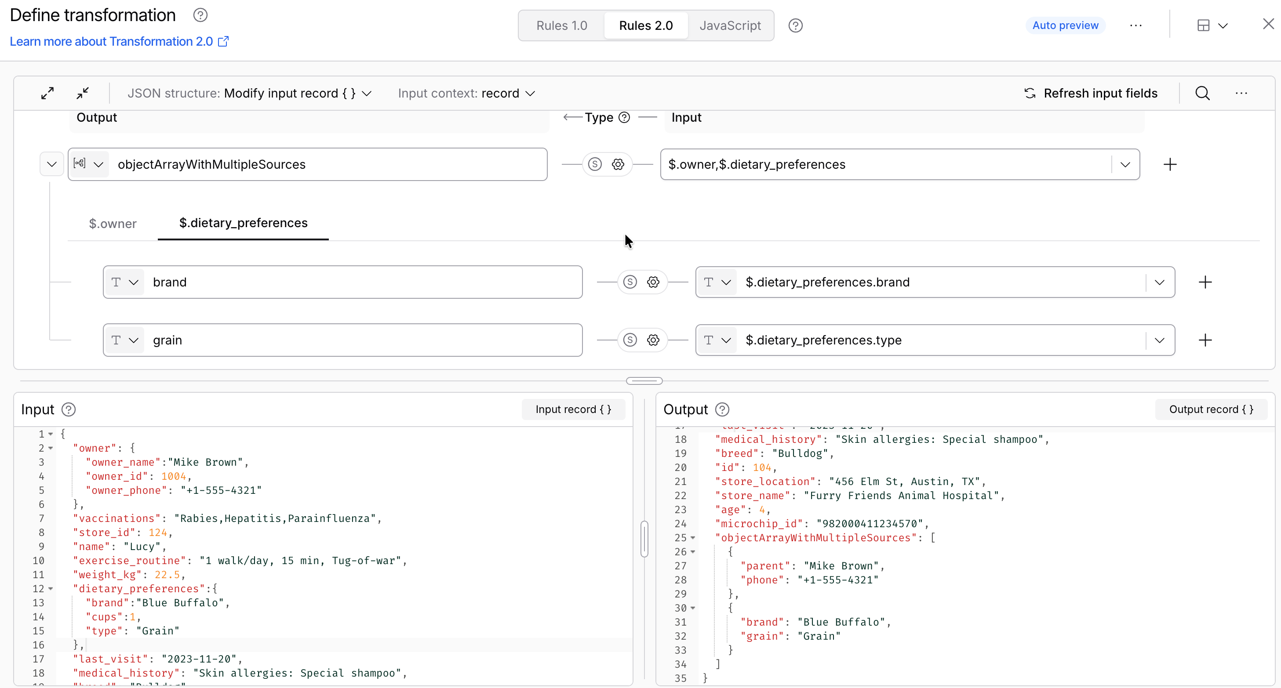Click Input record { } button
The height and width of the screenshot is (688, 1281).
573,409
